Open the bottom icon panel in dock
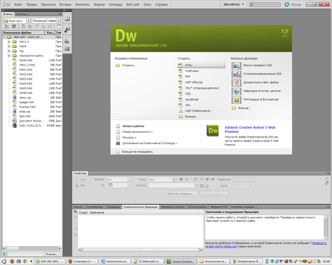This screenshot has height=265, width=332. [67, 49]
